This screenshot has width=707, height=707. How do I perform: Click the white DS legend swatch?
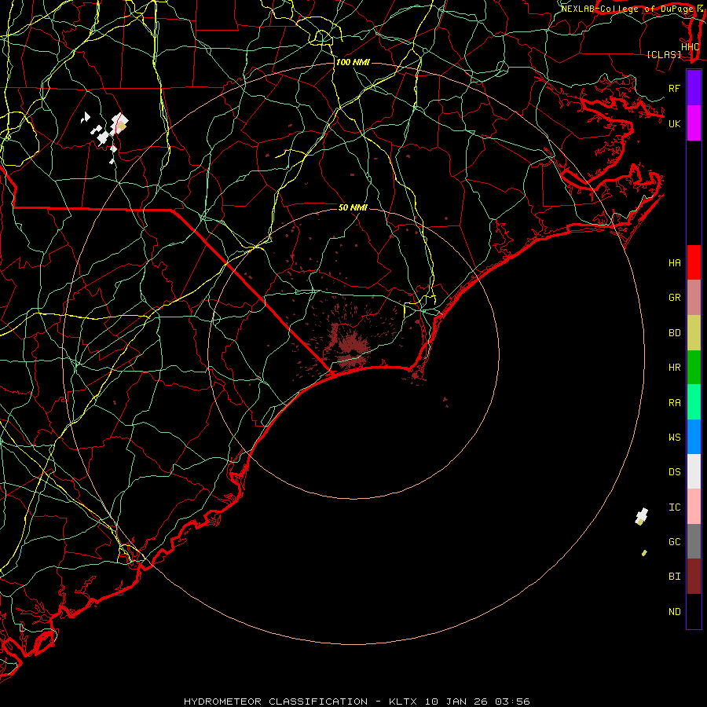pos(694,471)
